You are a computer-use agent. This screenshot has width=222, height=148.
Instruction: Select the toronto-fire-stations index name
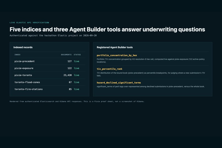28,89
